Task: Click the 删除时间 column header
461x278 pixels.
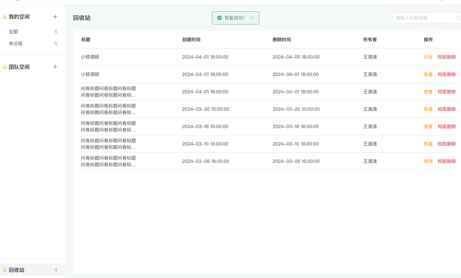Action: coord(282,40)
